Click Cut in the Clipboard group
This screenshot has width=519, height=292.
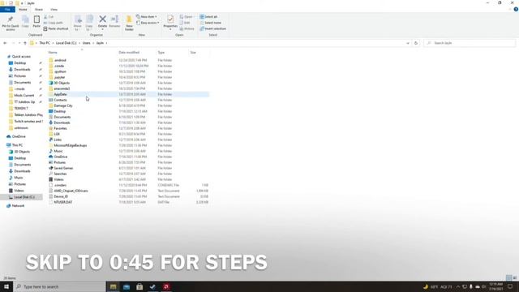pos(49,17)
